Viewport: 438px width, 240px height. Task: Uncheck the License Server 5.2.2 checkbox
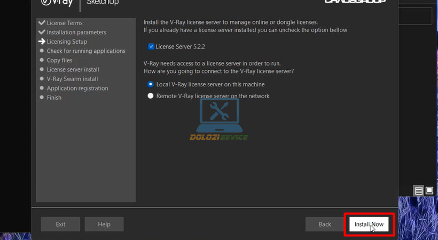151,47
